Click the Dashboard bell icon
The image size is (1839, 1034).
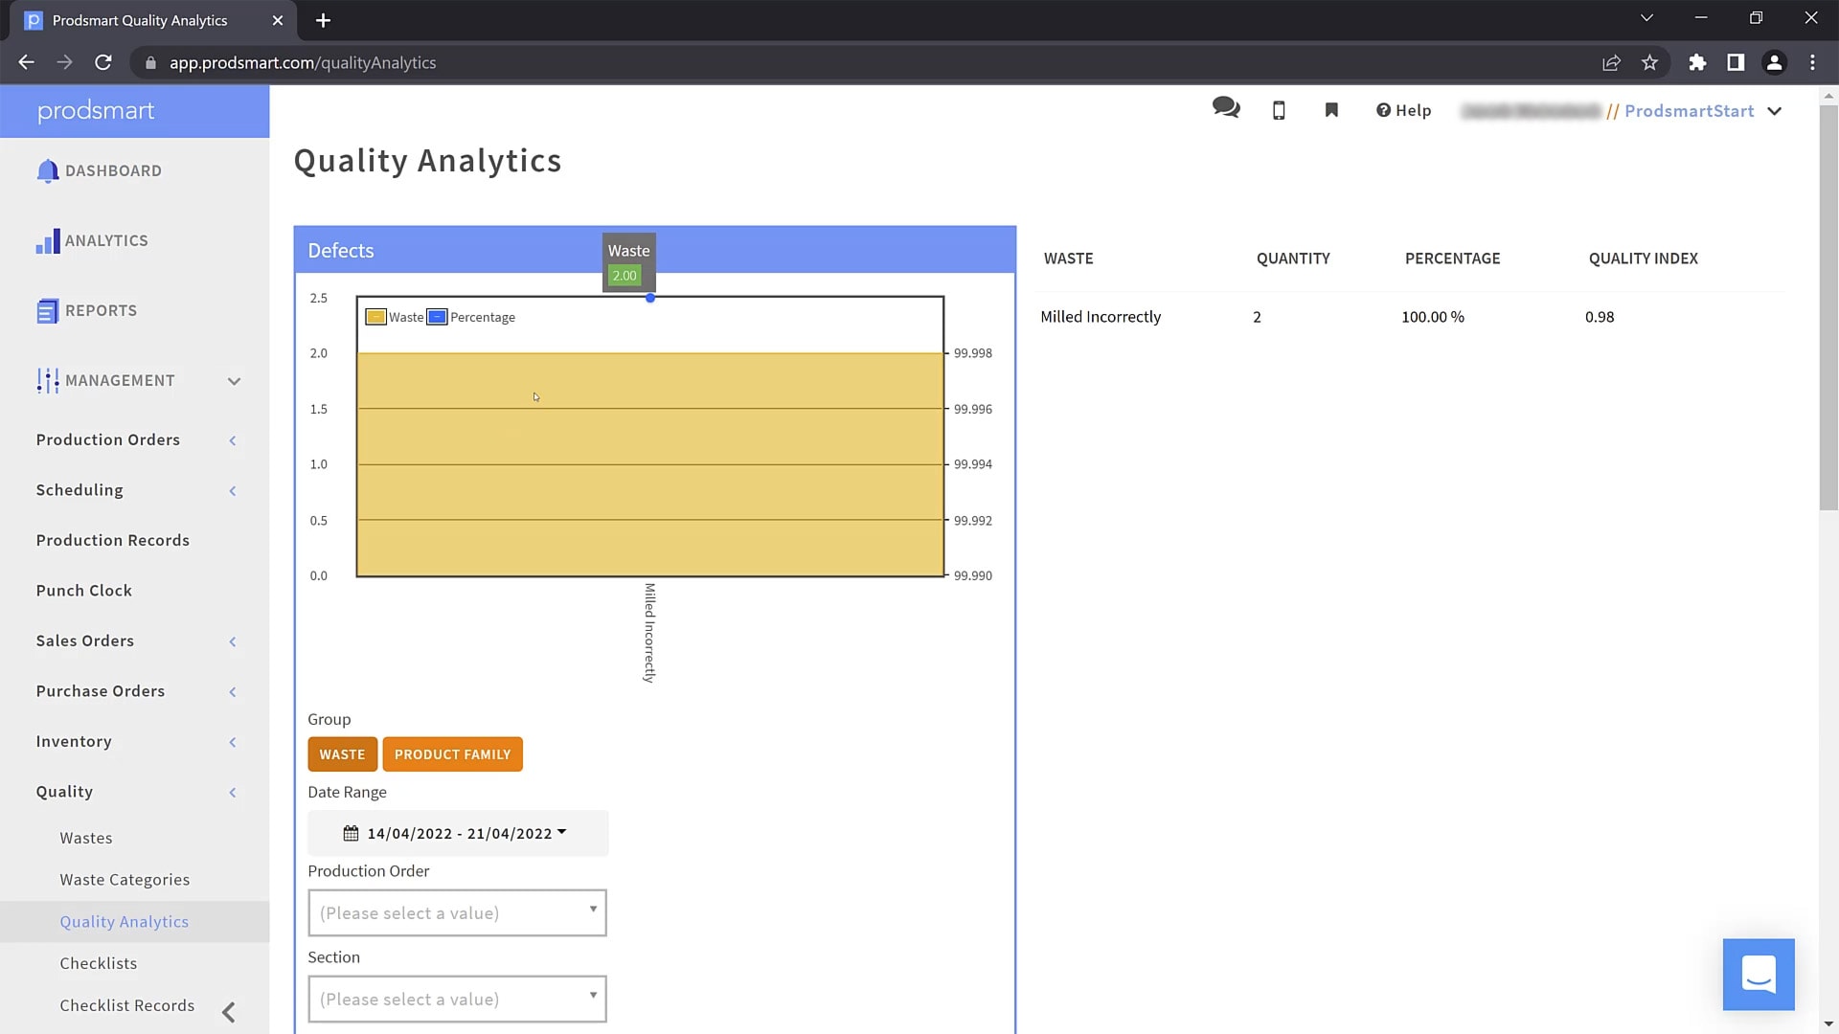[47, 171]
